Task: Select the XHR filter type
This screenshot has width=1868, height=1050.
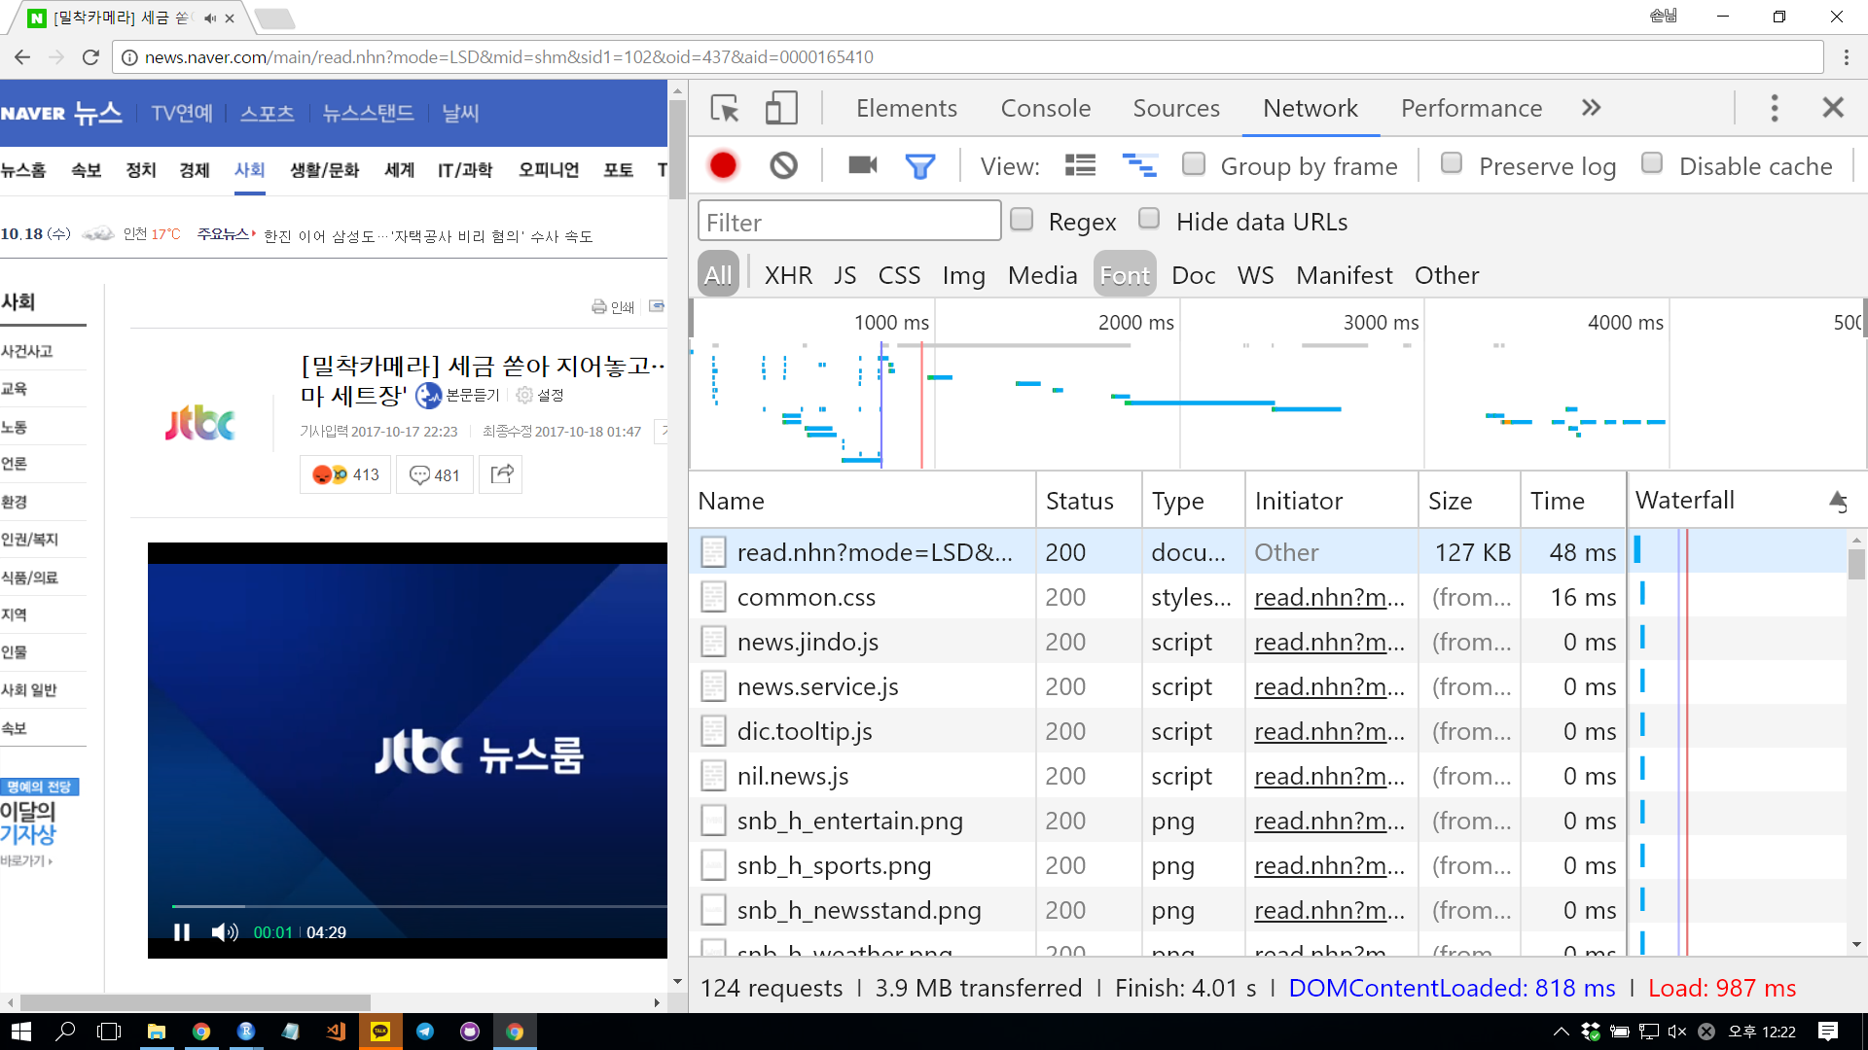Action: coord(788,275)
